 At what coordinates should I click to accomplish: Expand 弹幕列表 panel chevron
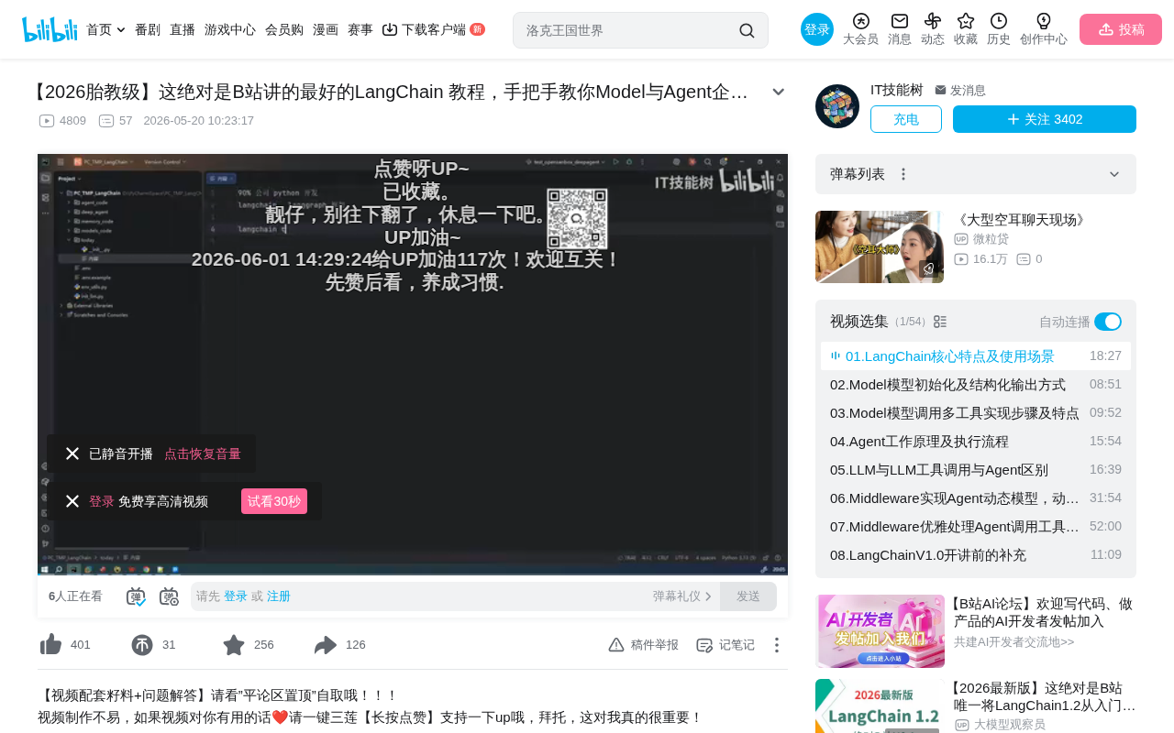tap(1114, 174)
